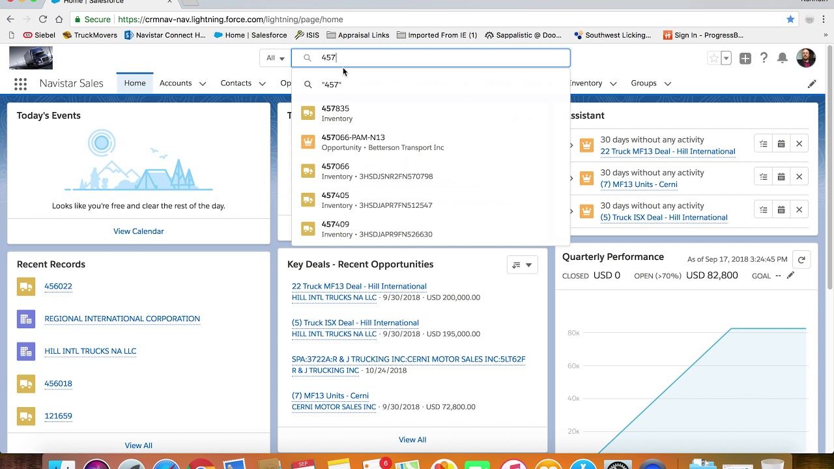Screen dimensions: 834x469
Task: Open HILL INTL TRUCKS NA LLC recent record
Action: pos(90,351)
